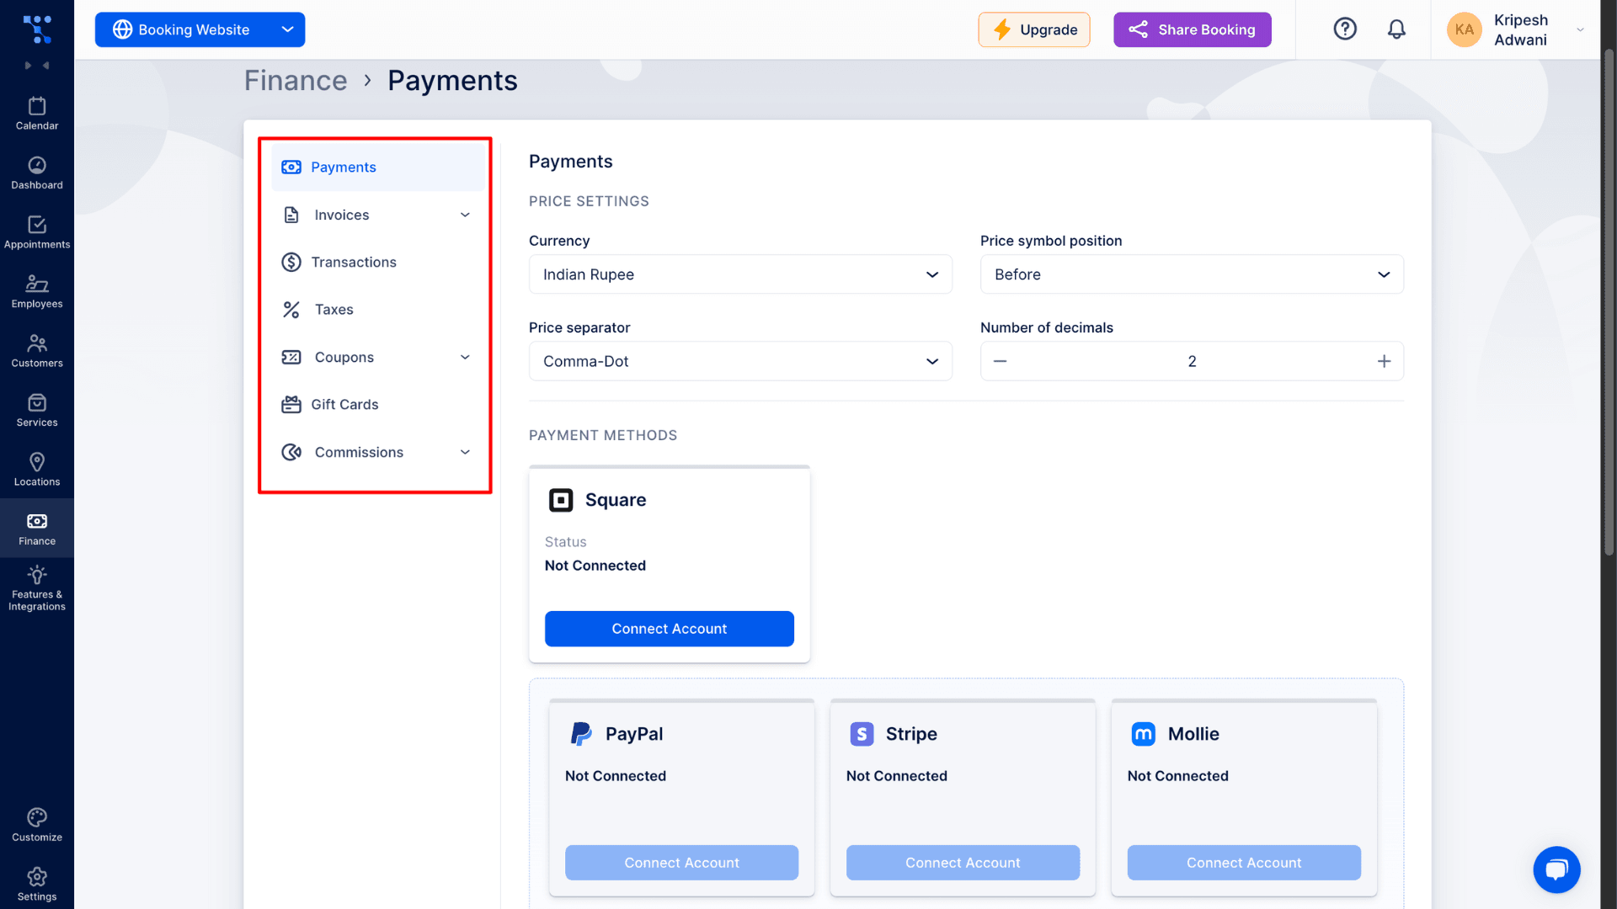The image size is (1617, 909).
Task: Select Transactions in finance menu
Action: click(x=354, y=262)
